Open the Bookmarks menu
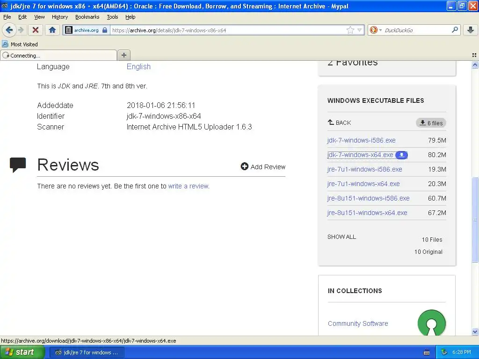The image size is (479, 359). (x=87, y=17)
